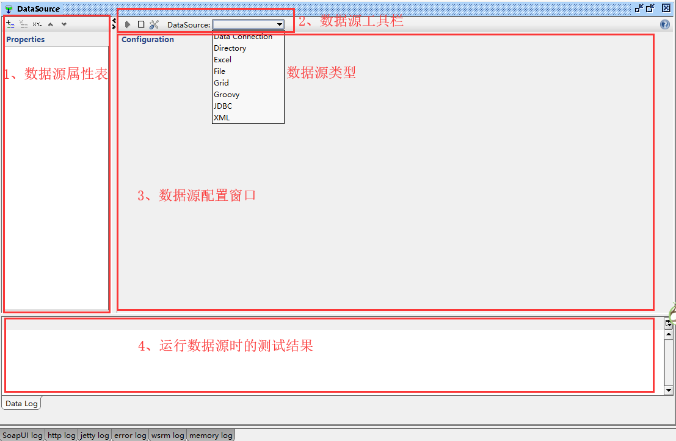Show the error log tab
Screen dimensions: 676x441
pyautogui.click(x=130, y=436)
